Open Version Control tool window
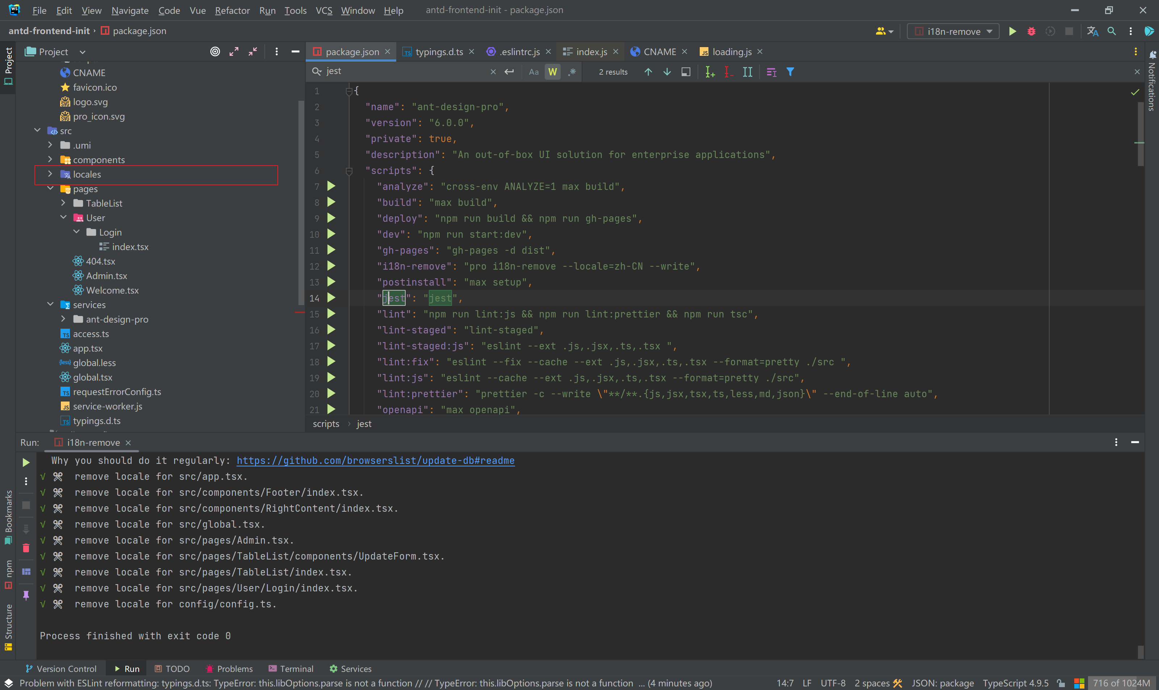Viewport: 1159px width, 690px height. pos(61,669)
